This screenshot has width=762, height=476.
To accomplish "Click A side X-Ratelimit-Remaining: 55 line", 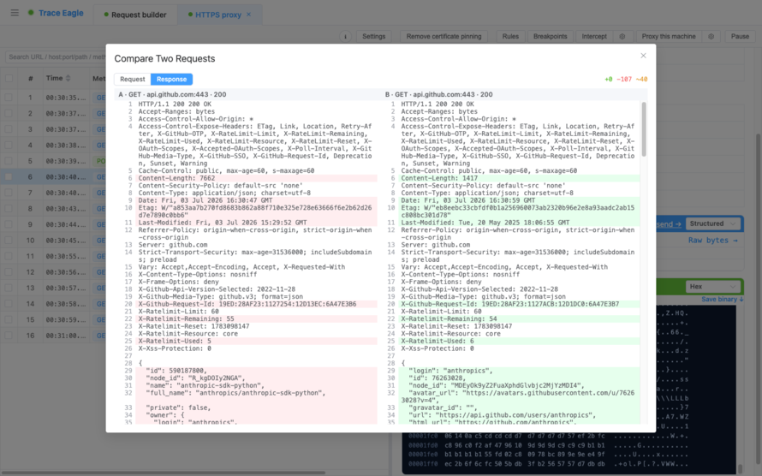I will (x=256, y=319).
